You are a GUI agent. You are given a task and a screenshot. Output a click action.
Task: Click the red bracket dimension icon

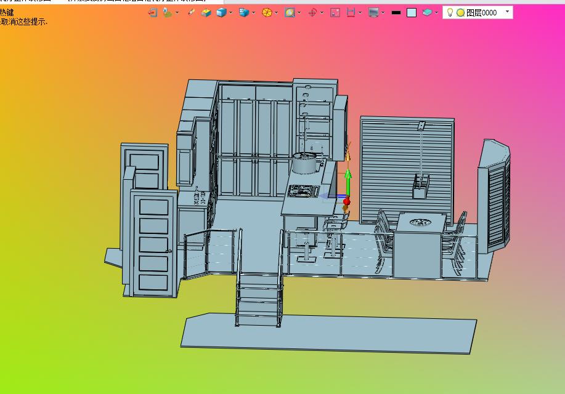coord(351,12)
